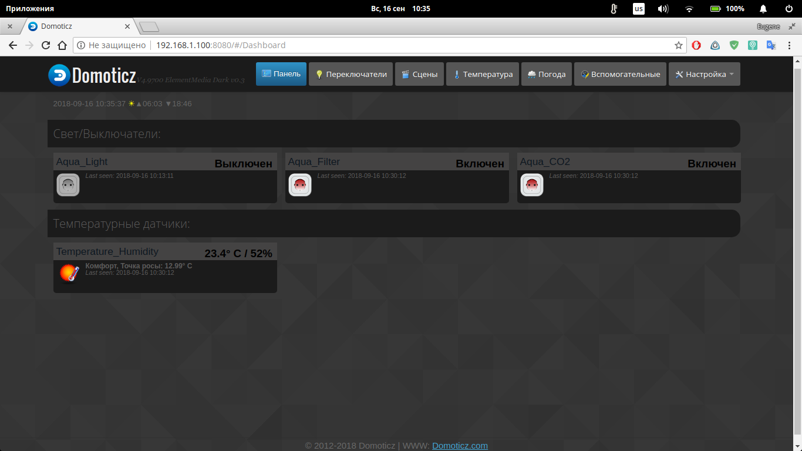
Task: Switch off the Aqua_Filter socket
Action: point(299,185)
